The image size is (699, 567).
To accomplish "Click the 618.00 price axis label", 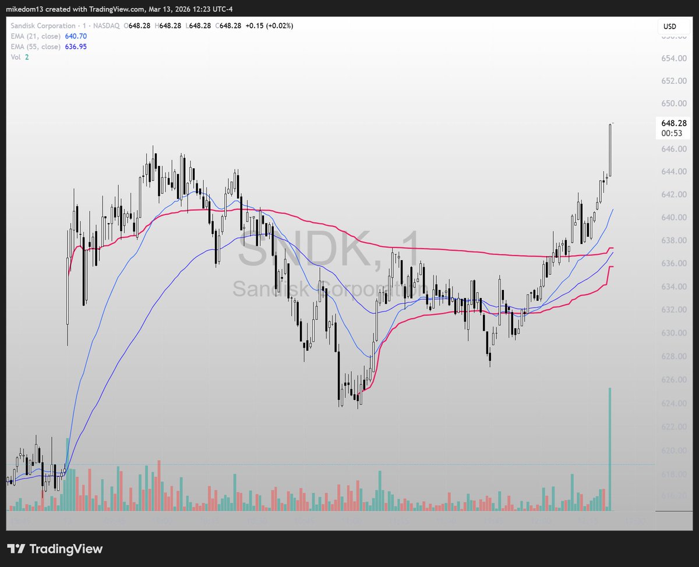I will click(x=673, y=474).
